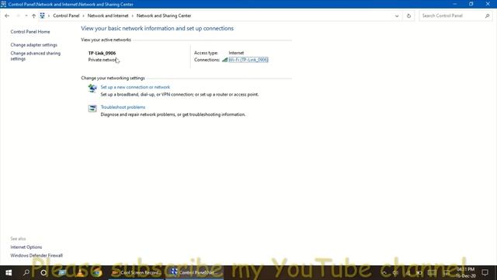Click the Private network label
Image resolution: width=497 pixels, height=280 pixels.
tap(103, 60)
